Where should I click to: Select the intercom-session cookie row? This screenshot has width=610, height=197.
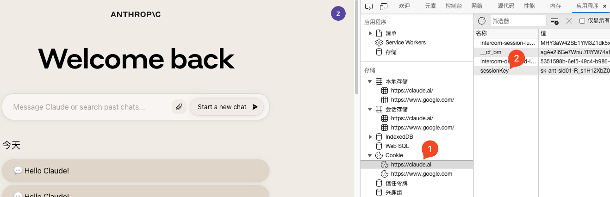pos(542,43)
